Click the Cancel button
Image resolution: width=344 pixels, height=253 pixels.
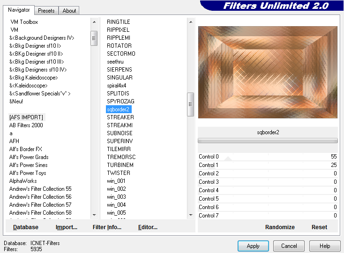coord(289,246)
